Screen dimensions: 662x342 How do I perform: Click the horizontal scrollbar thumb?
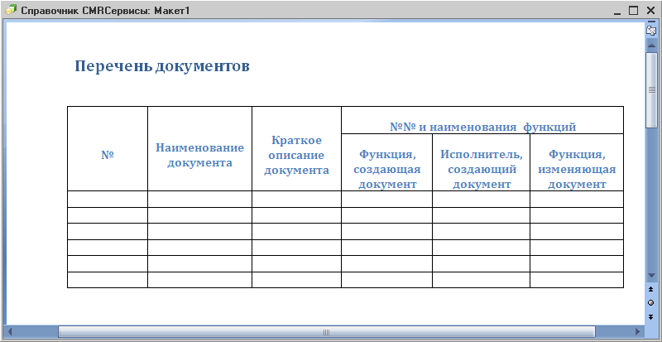pos(326,332)
